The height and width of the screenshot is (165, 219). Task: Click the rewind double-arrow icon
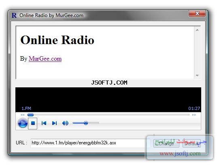point(23,115)
